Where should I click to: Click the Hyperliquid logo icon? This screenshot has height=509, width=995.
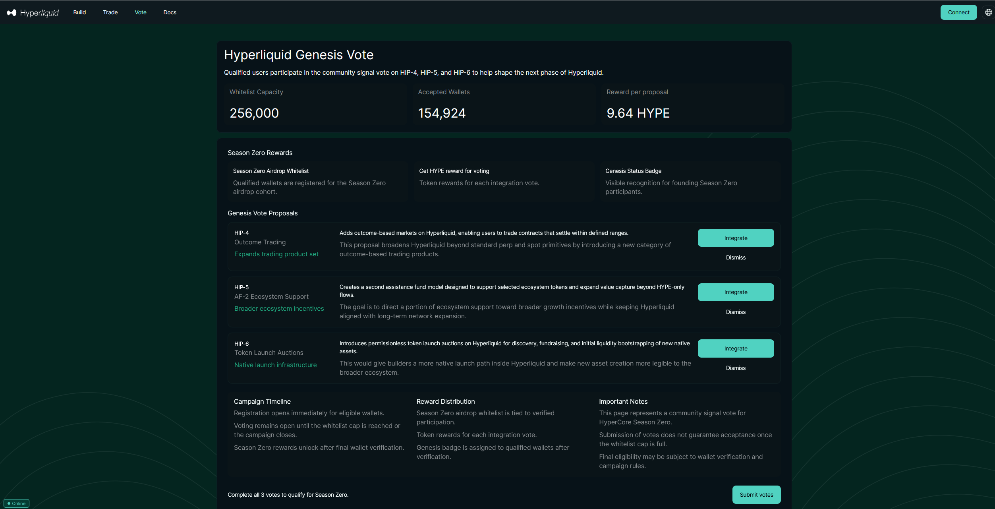(x=12, y=13)
